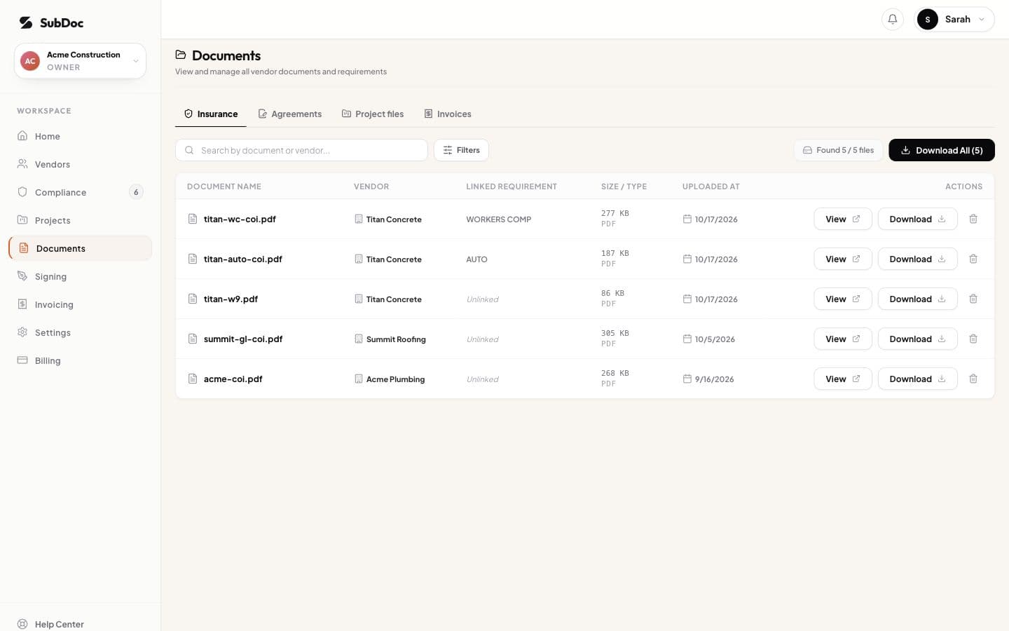Click Download All (5) button
Screen dimensions: 1009x631
pyautogui.click(x=942, y=150)
